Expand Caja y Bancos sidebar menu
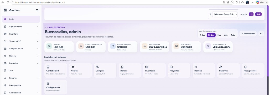The height and width of the screenshot is (95, 269). pos(21,27)
